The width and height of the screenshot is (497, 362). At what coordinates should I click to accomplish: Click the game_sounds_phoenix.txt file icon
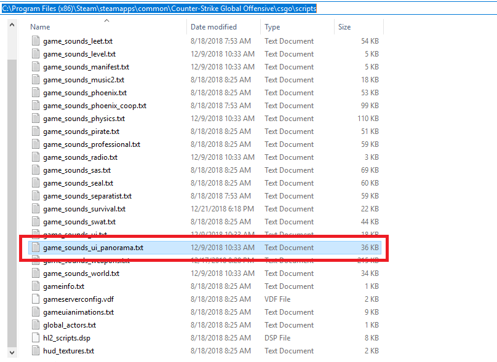click(36, 92)
